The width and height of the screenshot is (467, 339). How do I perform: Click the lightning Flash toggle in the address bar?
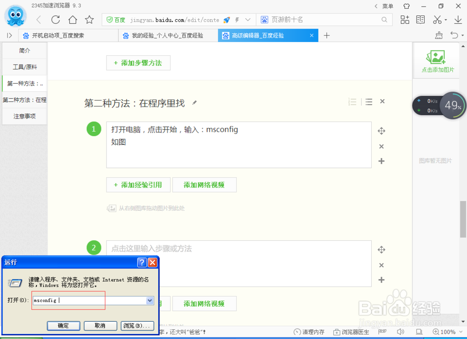coord(236,20)
